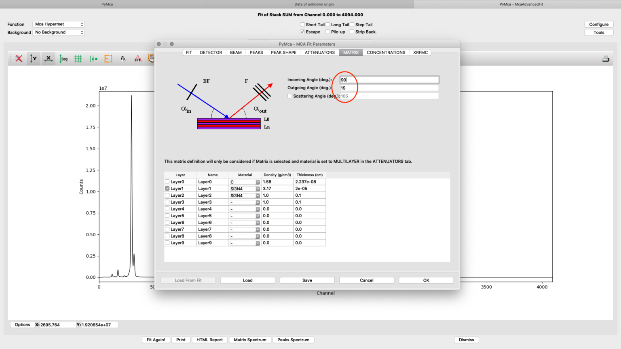Open the fit tool icon
Image resolution: width=621 pixels, height=349 pixels.
(x=137, y=58)
